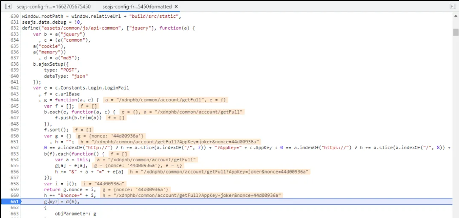Set breakpoint on line number 650

click(x=14, y=136)
